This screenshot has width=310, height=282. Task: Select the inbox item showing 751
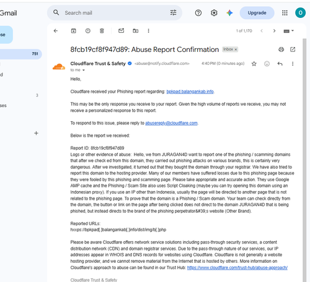click(20, 54)
